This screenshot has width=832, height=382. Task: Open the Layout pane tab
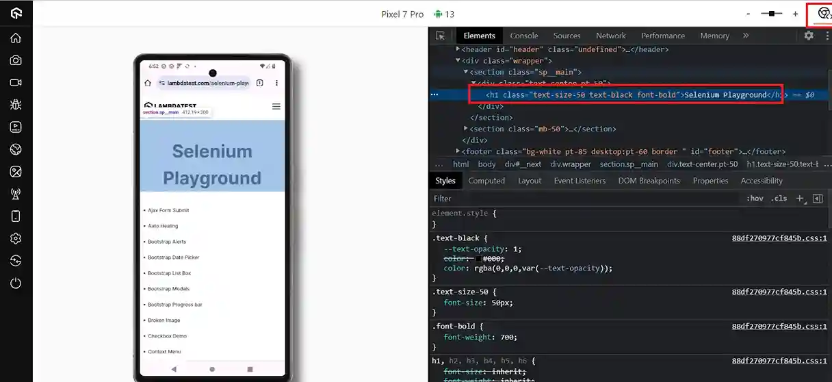pos(530,181)
